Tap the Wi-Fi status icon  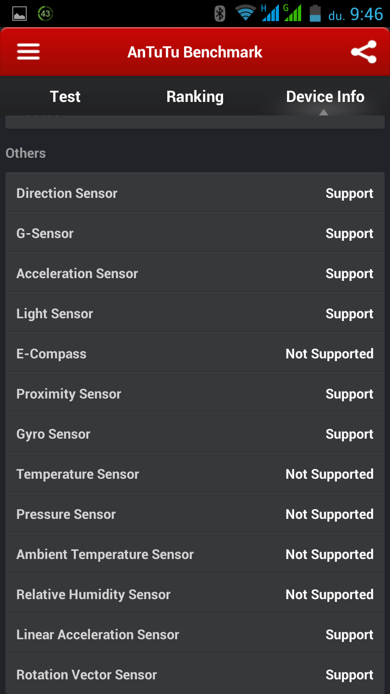(245, 14)
